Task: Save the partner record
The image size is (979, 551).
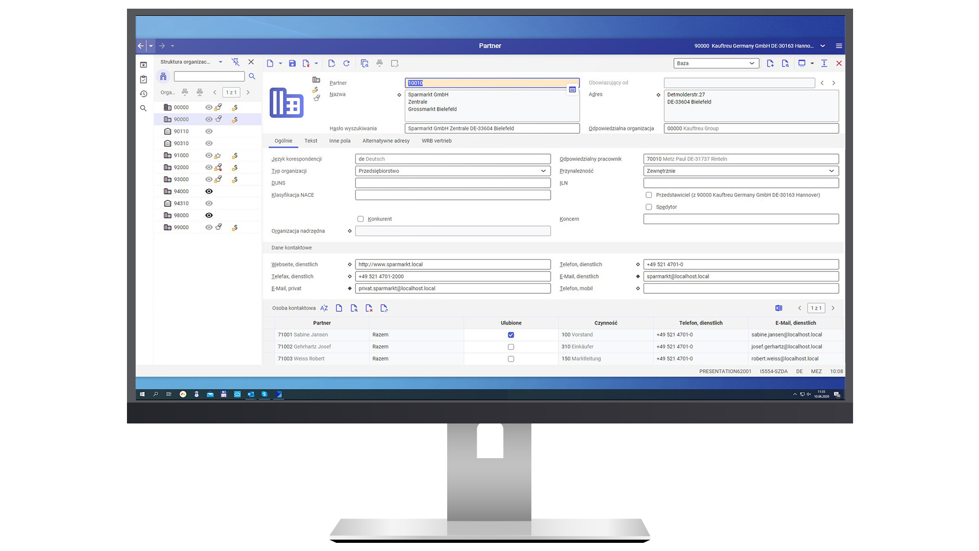Action: click(292, 63)
